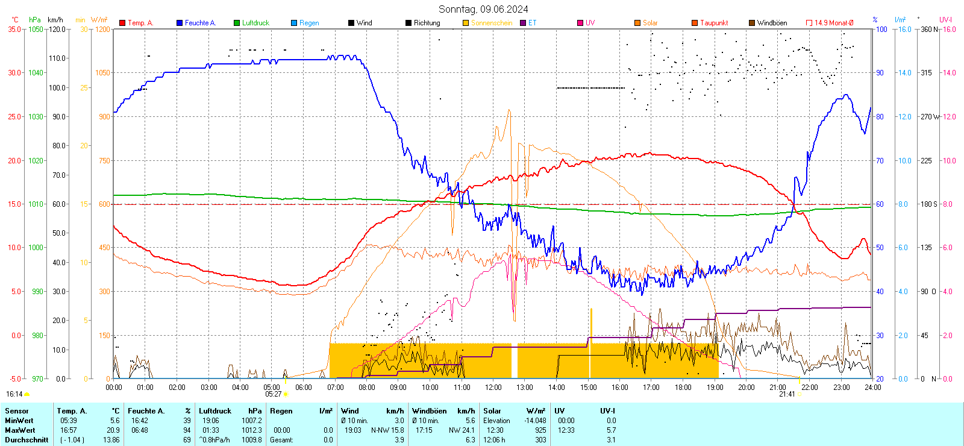The height and width of the screenshot is (446, 964).
Task: Click the Solar column header in table
Action: tap(492, 411)
